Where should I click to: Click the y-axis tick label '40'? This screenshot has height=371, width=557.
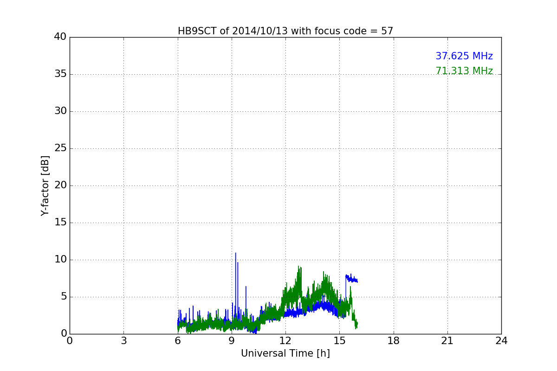tap(60, 37)
